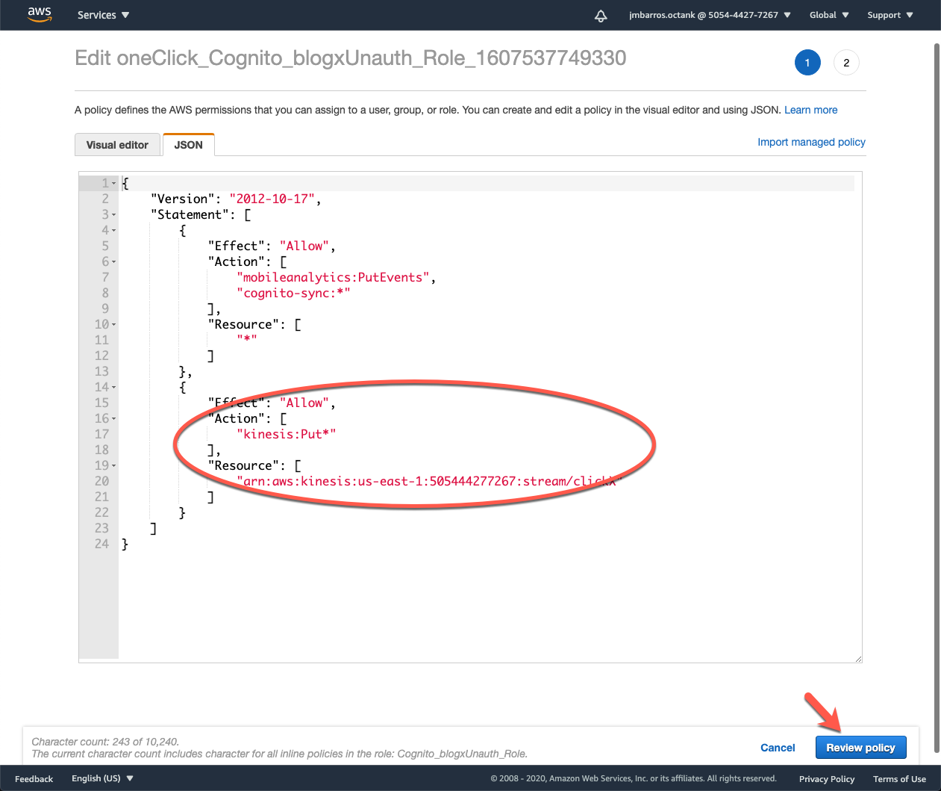Click the "2012-10-17" version string
The height and width of the screenshot is (791, 941).
pyautogui.click(x=272, y=199)
